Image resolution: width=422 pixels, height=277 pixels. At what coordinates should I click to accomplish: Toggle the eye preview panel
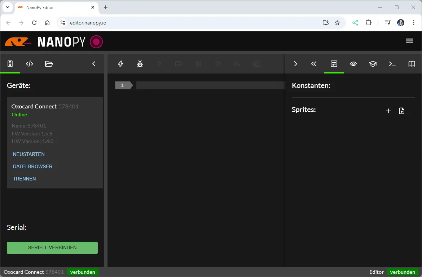click(353, 64)
